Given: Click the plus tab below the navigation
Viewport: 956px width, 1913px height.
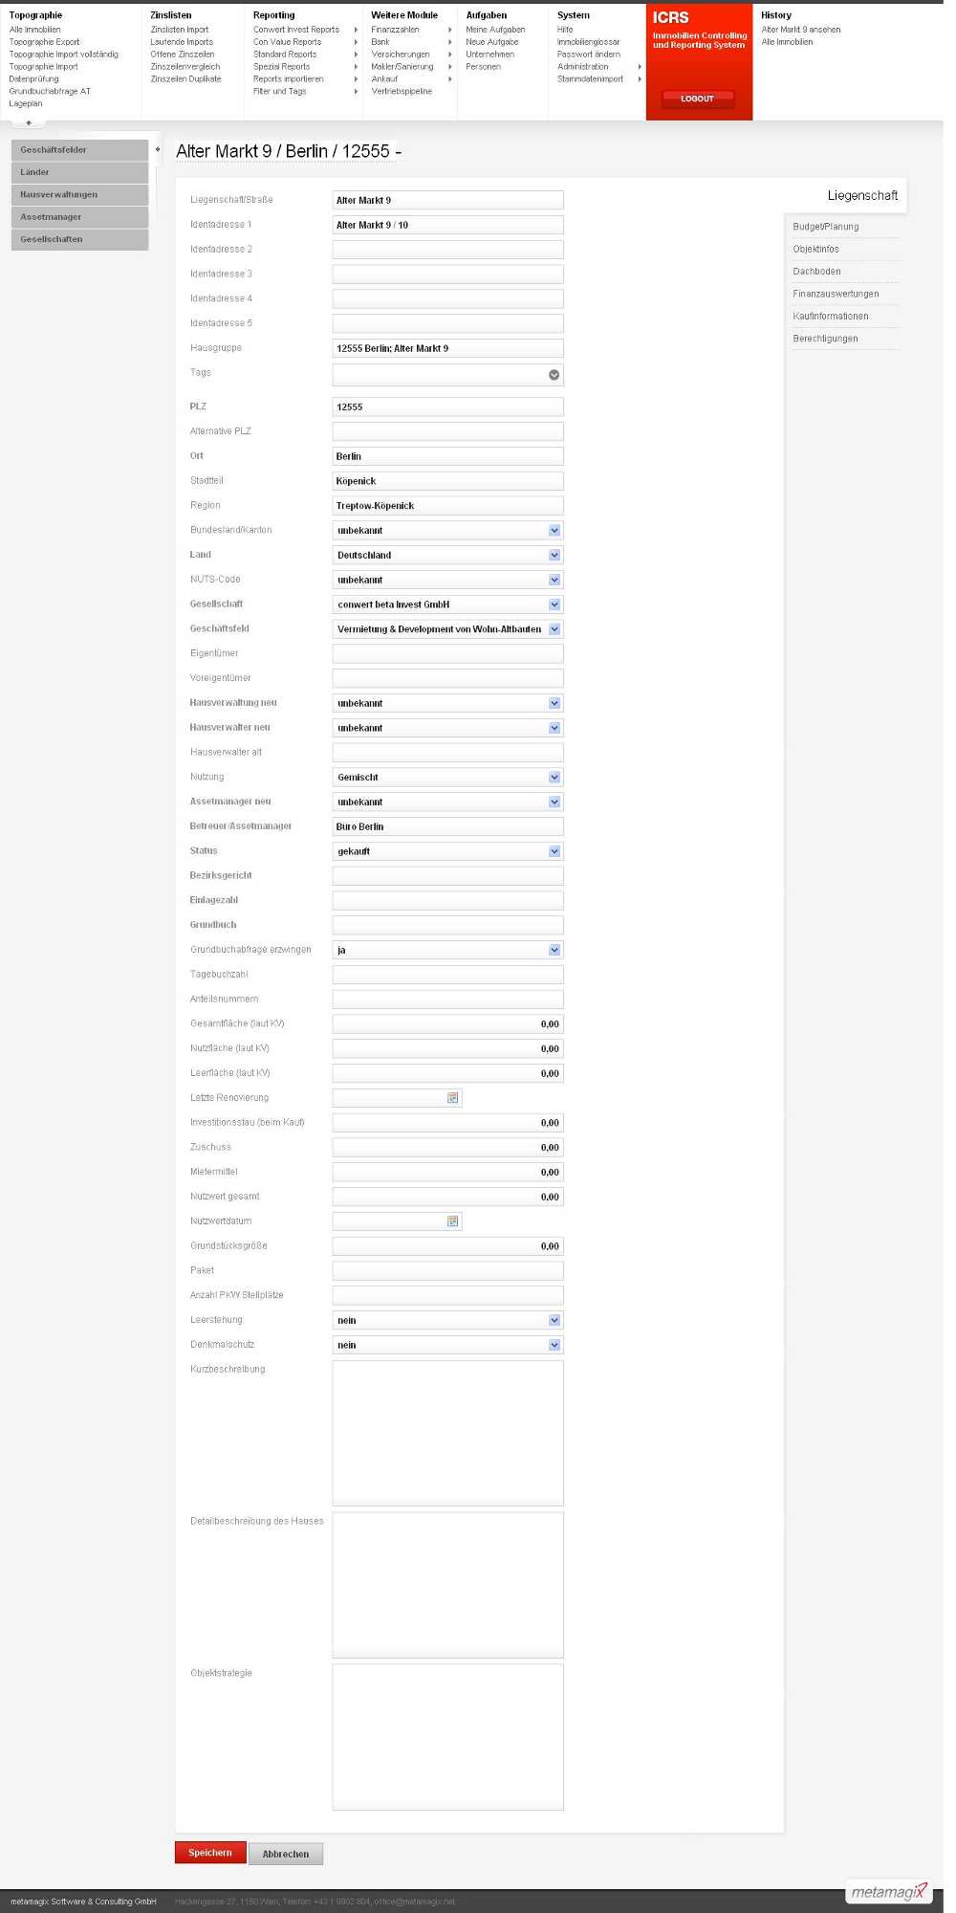Looking at the screenshot, I should tap(29, 122).
